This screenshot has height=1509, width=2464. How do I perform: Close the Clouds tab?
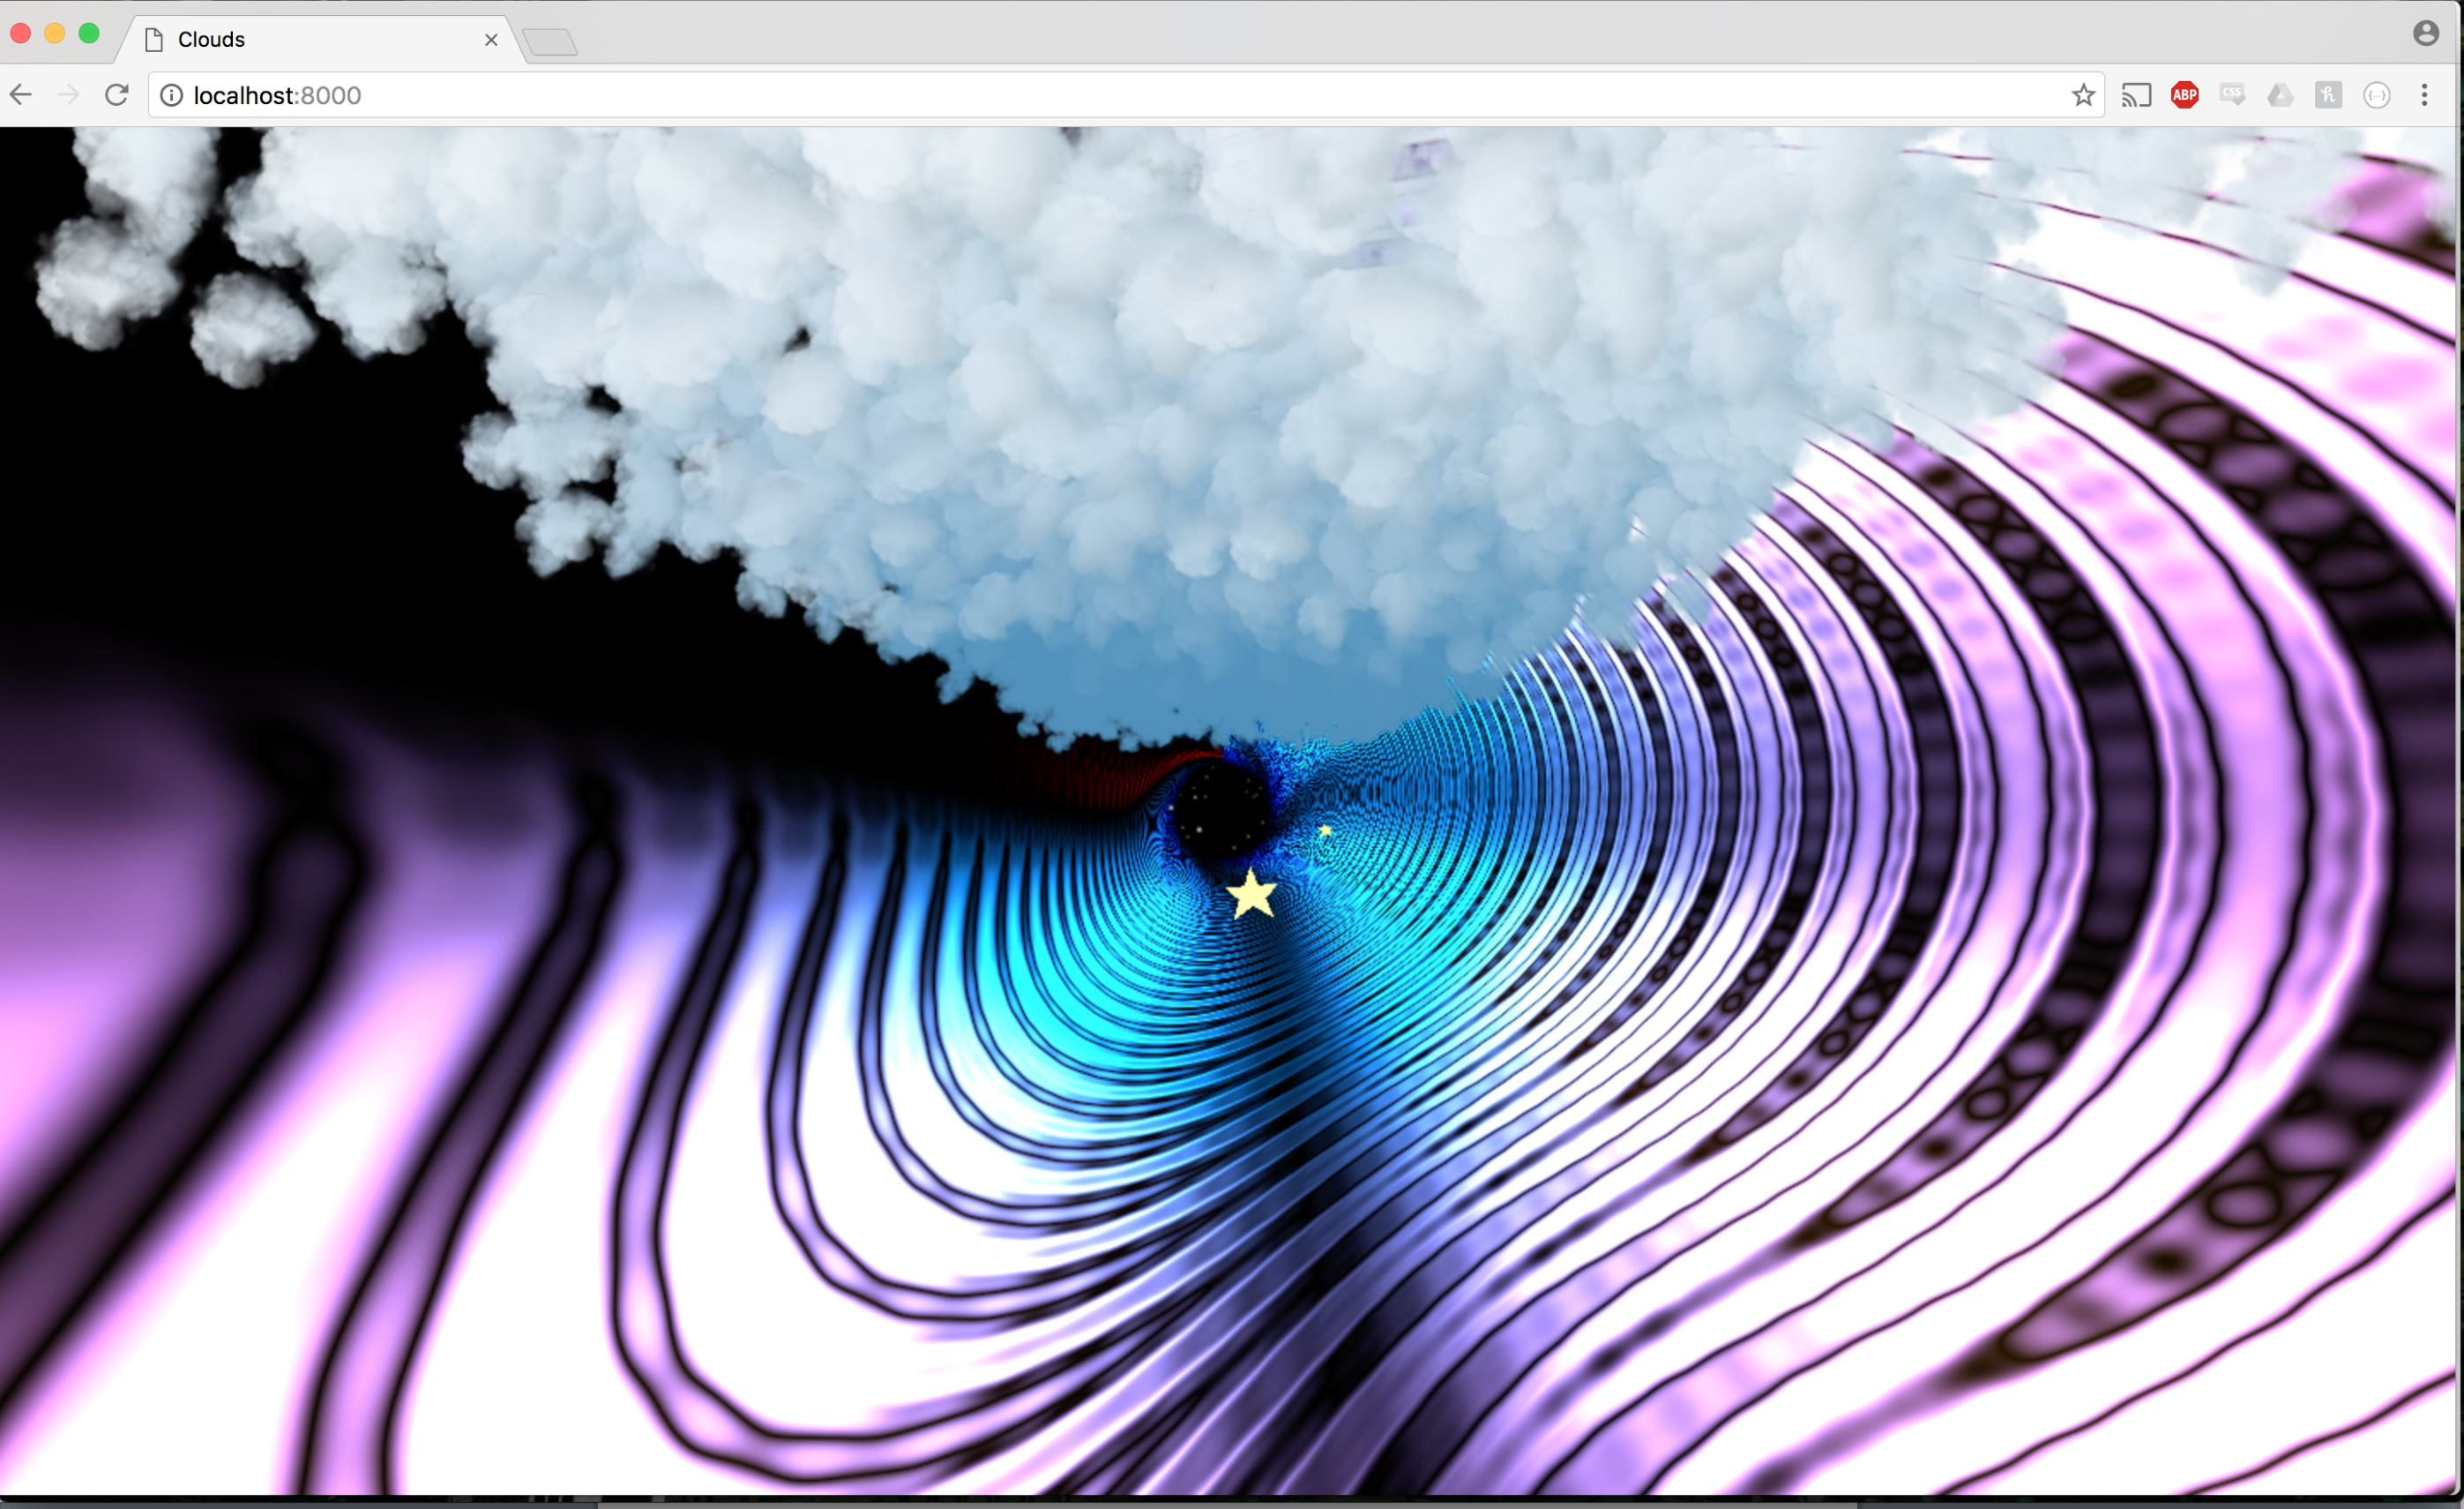tap(491, 40)
